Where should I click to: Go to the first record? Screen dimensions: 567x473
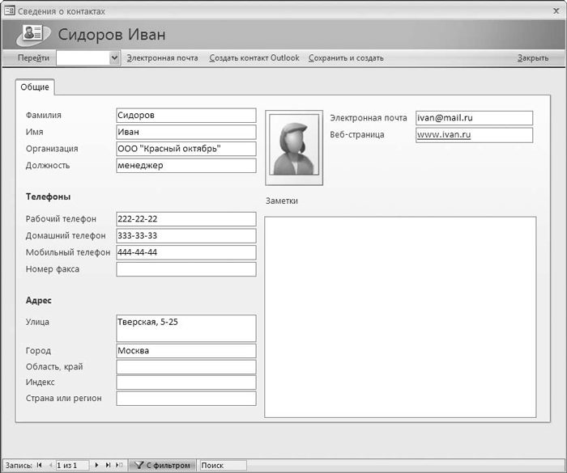pos(39,465)
